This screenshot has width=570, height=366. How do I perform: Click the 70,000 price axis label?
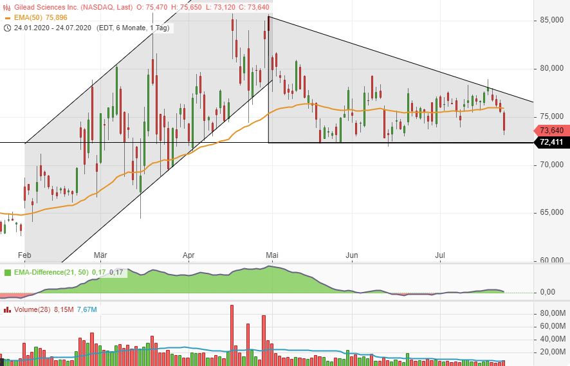[551, 165]
